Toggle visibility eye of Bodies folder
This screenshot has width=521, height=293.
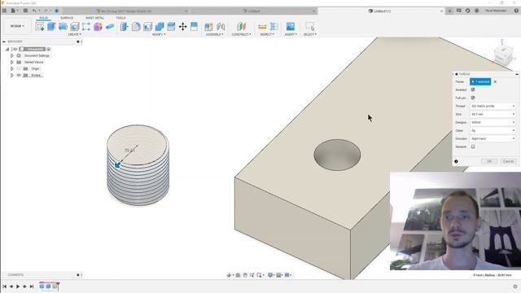click(19, 76)
